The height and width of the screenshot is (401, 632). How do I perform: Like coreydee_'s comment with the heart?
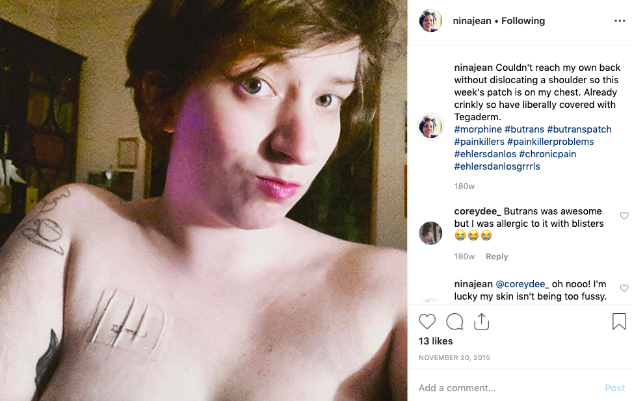624,216
